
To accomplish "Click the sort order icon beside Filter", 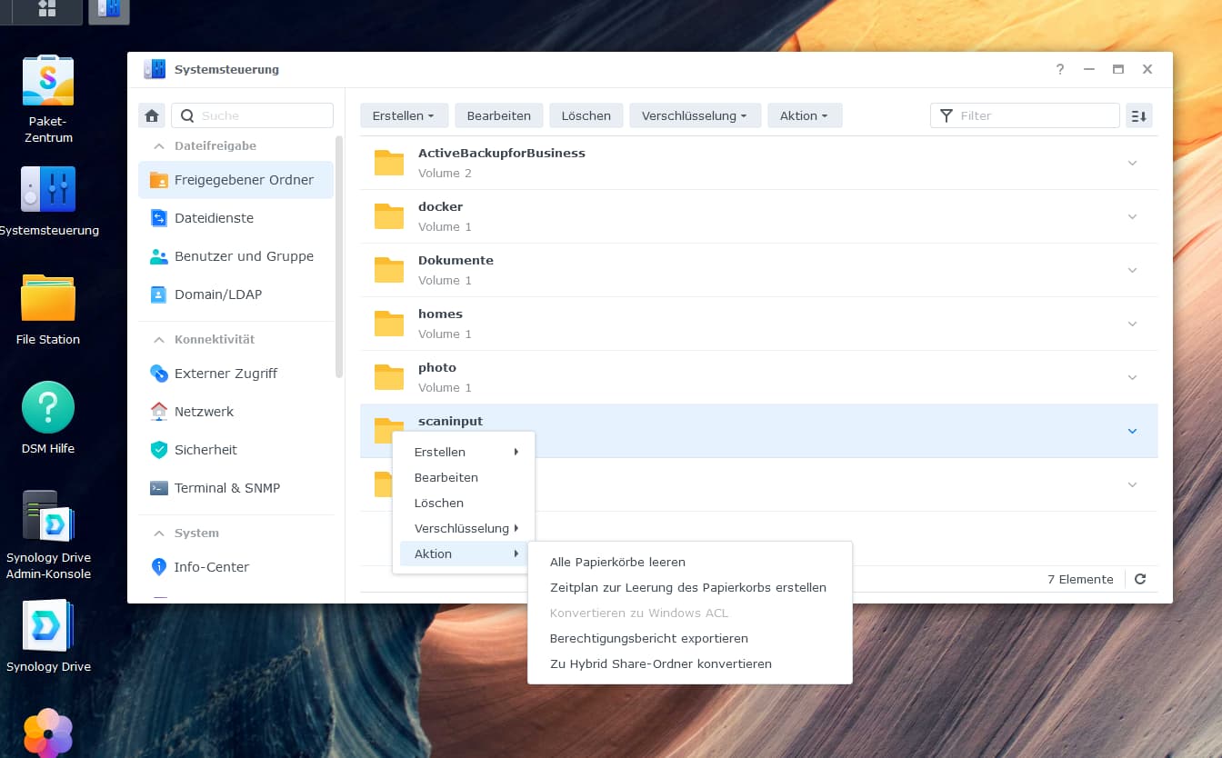I will pos(1138,115).
